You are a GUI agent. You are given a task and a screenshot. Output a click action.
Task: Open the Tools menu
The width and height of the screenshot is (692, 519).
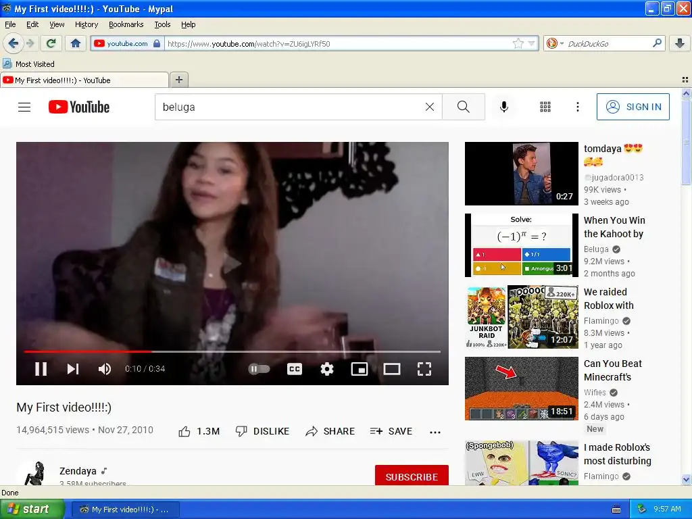pyautogui.click(x=162, y=24)
